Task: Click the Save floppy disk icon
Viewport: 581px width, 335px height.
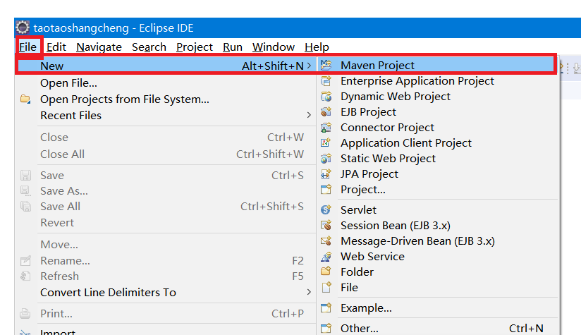Action: click(x=25, y=176)
